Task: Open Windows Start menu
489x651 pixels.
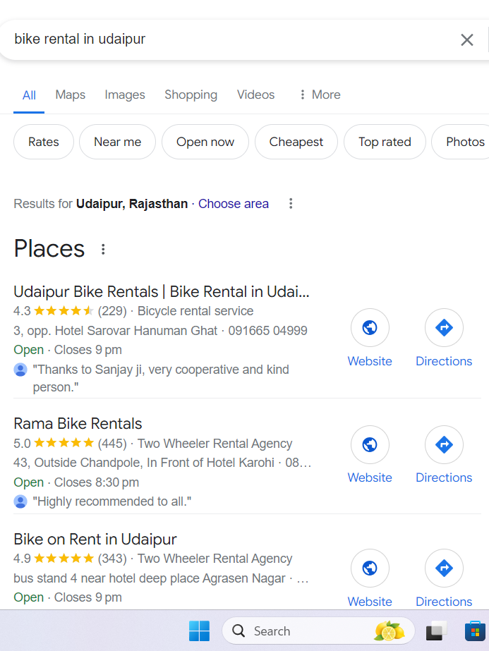Action: [x=199, y=631]
